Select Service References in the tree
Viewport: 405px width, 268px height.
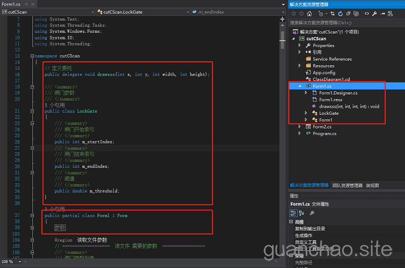(332, 59)
